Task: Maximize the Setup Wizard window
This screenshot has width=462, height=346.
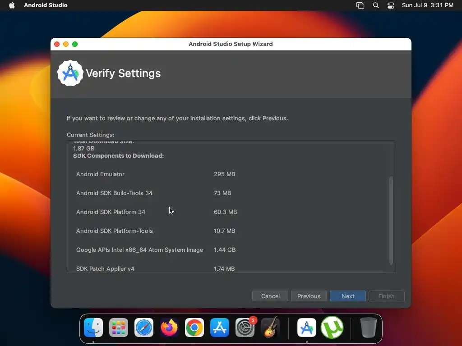Action: click(75, 44)
